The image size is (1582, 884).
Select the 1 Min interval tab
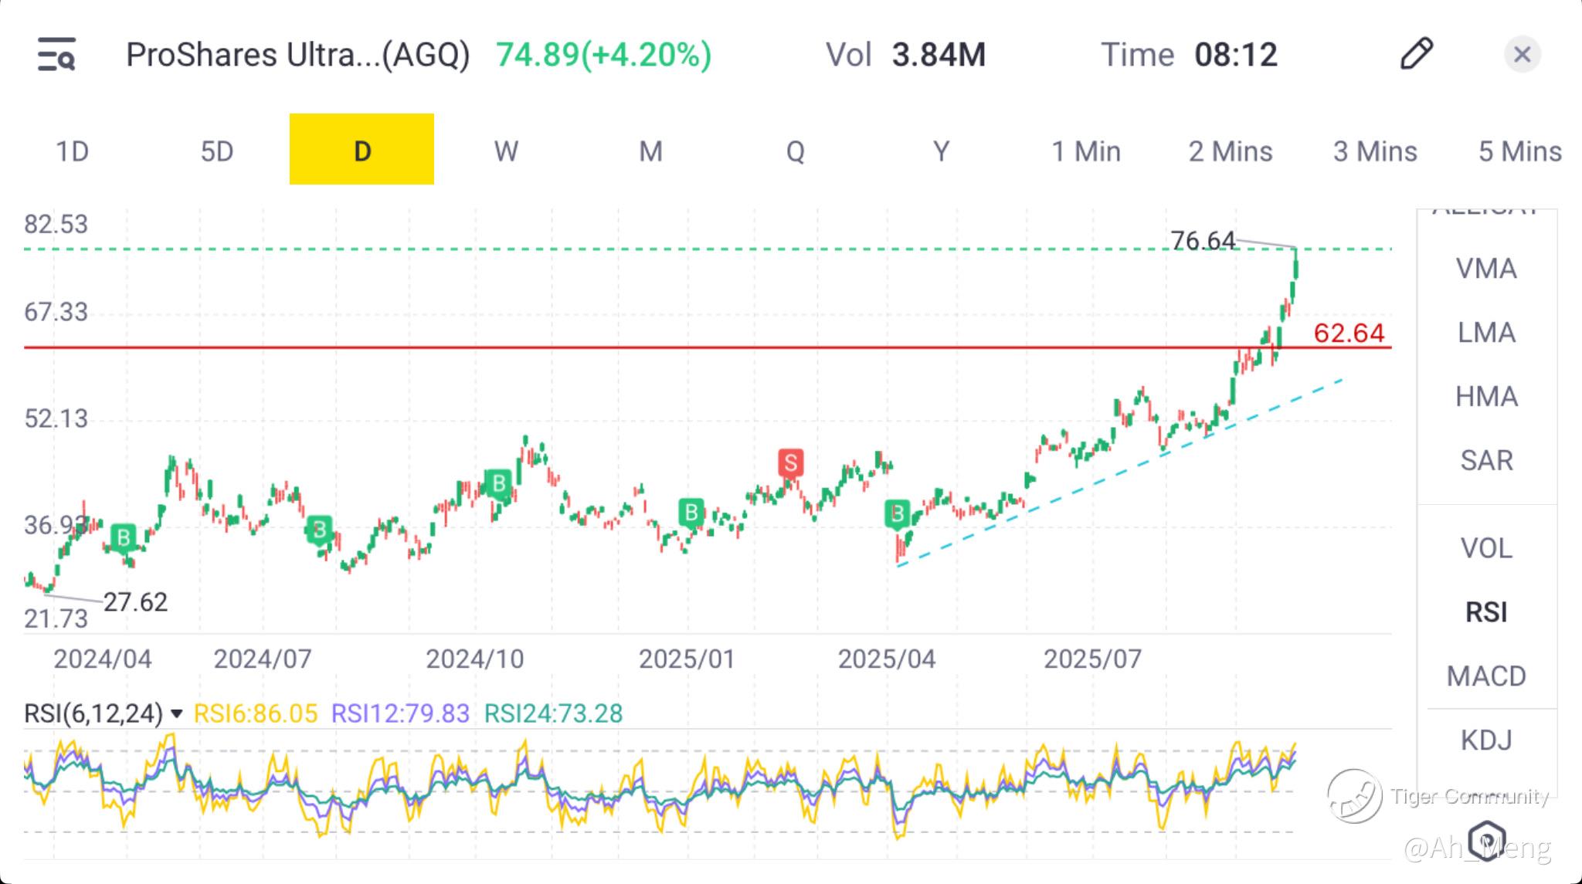[x=1085, y=151]
